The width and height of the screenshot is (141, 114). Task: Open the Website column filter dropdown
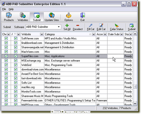click(42, 34)
